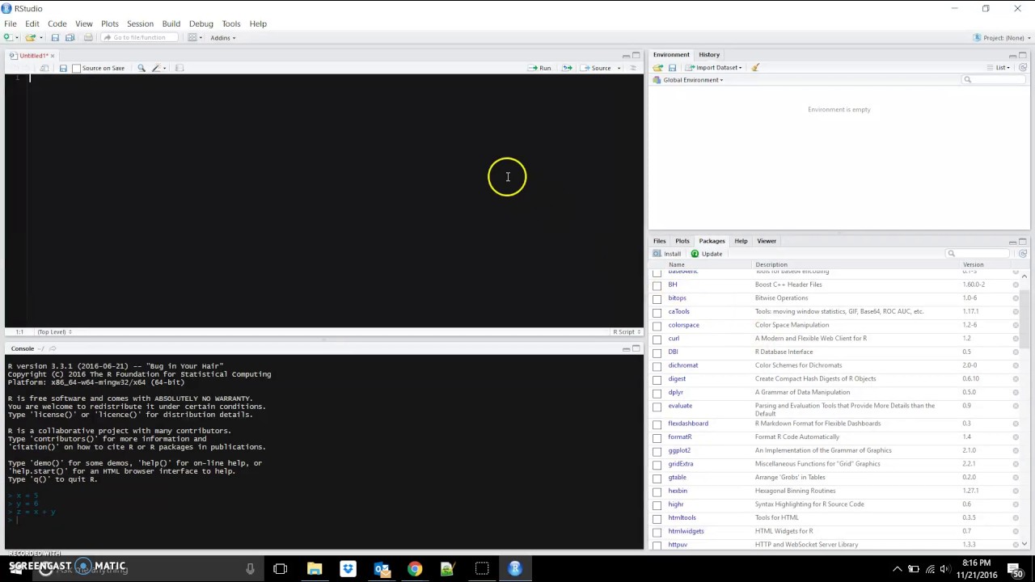
Task: Check the htmlwidgets package checkbox
Action: tap(657, 532)
